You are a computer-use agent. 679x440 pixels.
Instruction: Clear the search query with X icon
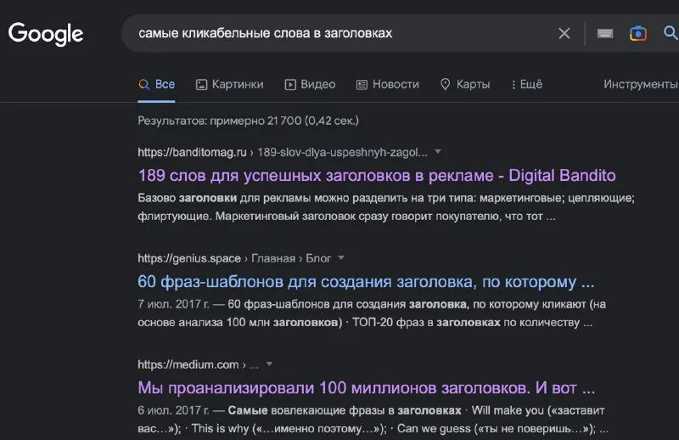click(x=564, y=33)
